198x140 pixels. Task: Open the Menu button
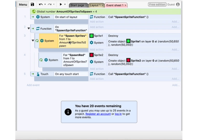pos(23,5)
